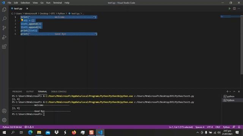
Task: Create a new terminal with the plus icon
Action: pos(227,91)
